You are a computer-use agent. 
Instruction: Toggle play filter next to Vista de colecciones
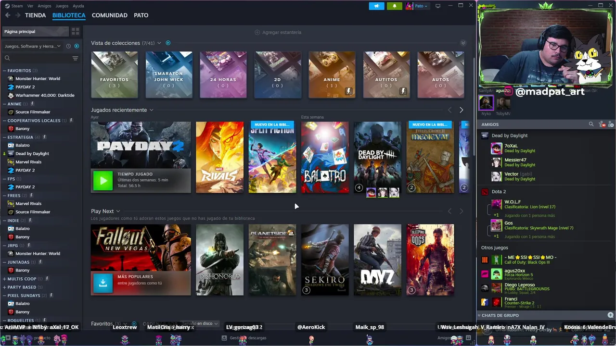[x=168, y=43]
